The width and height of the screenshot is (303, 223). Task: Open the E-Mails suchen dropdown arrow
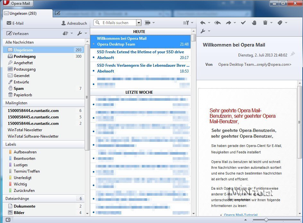point(139,23)
